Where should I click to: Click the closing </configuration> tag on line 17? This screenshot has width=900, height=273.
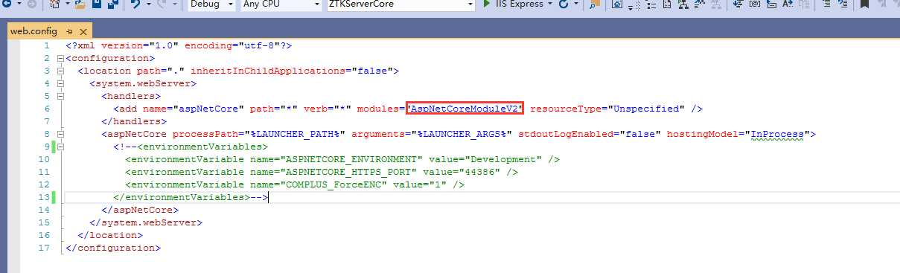(113, 248)
